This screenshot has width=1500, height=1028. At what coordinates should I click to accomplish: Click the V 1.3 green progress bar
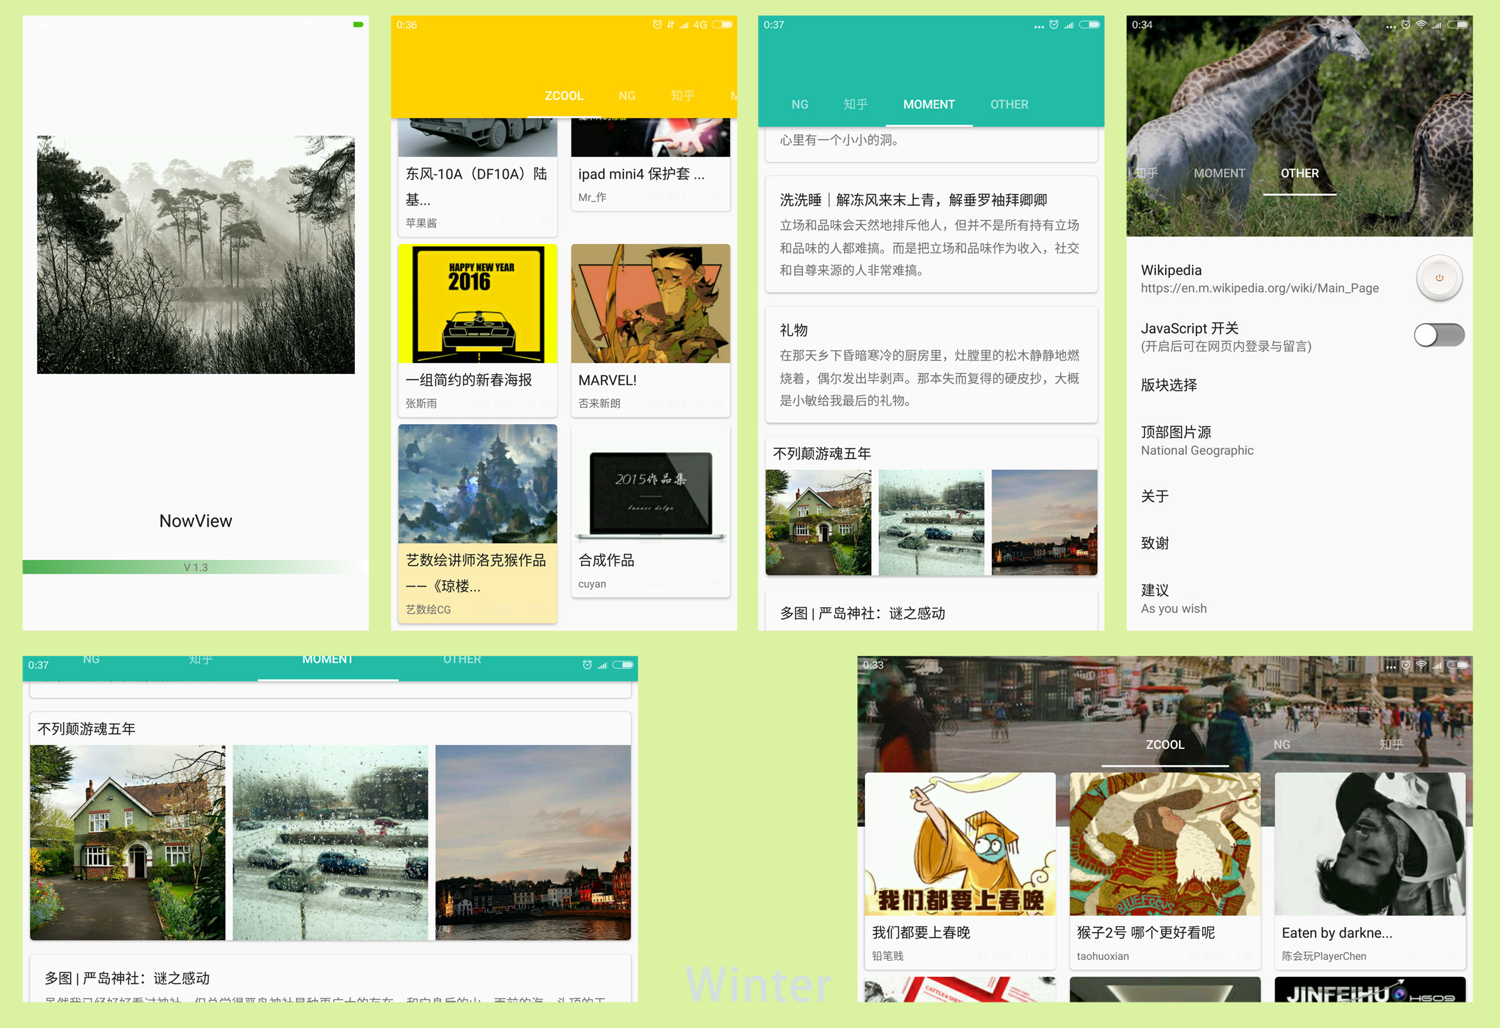point(195,567)
